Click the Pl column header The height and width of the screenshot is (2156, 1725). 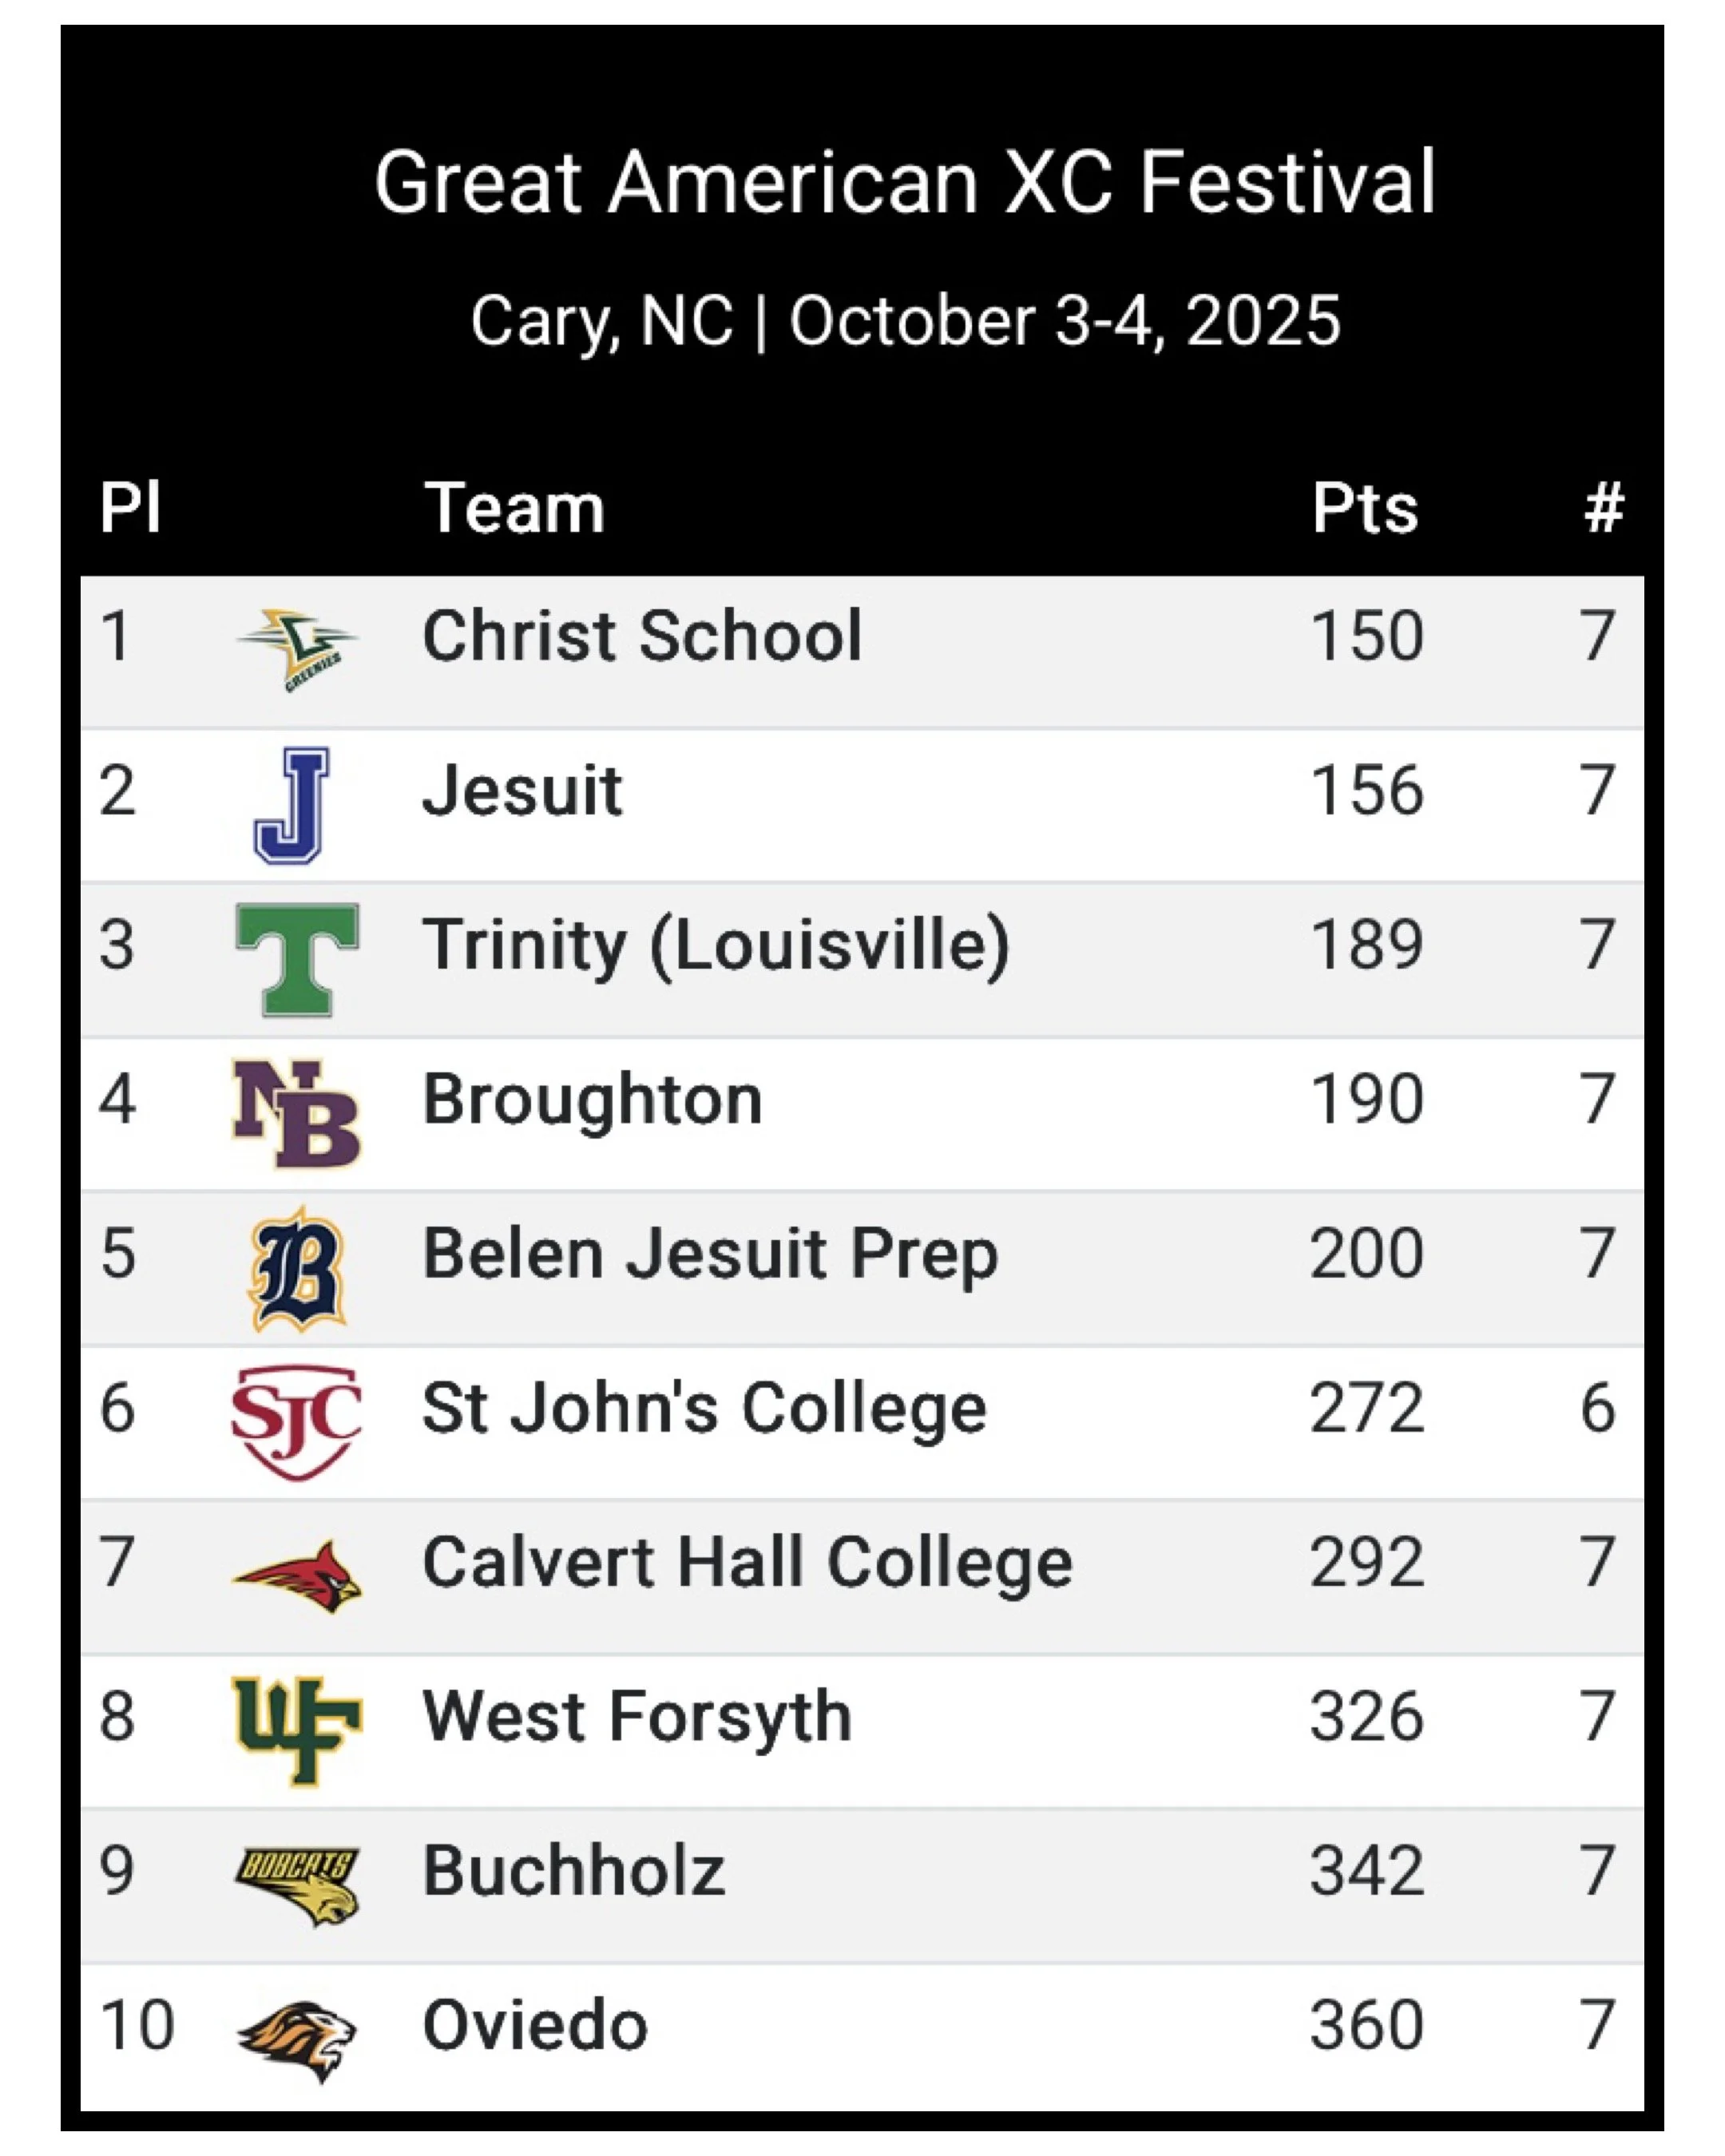(x=130, y=508)
